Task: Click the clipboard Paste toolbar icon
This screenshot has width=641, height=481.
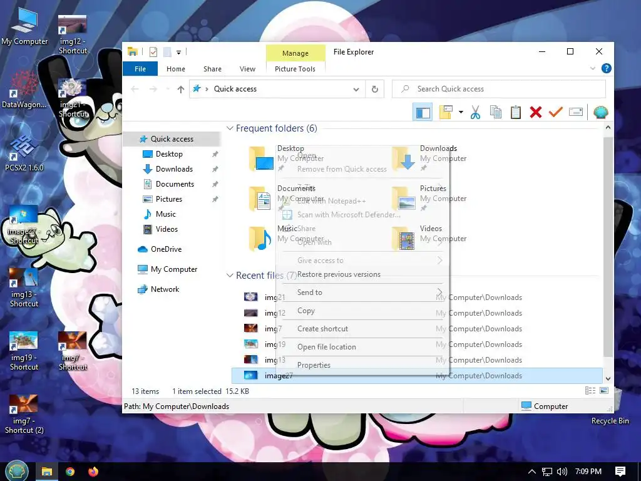Action: pos(516,112)
